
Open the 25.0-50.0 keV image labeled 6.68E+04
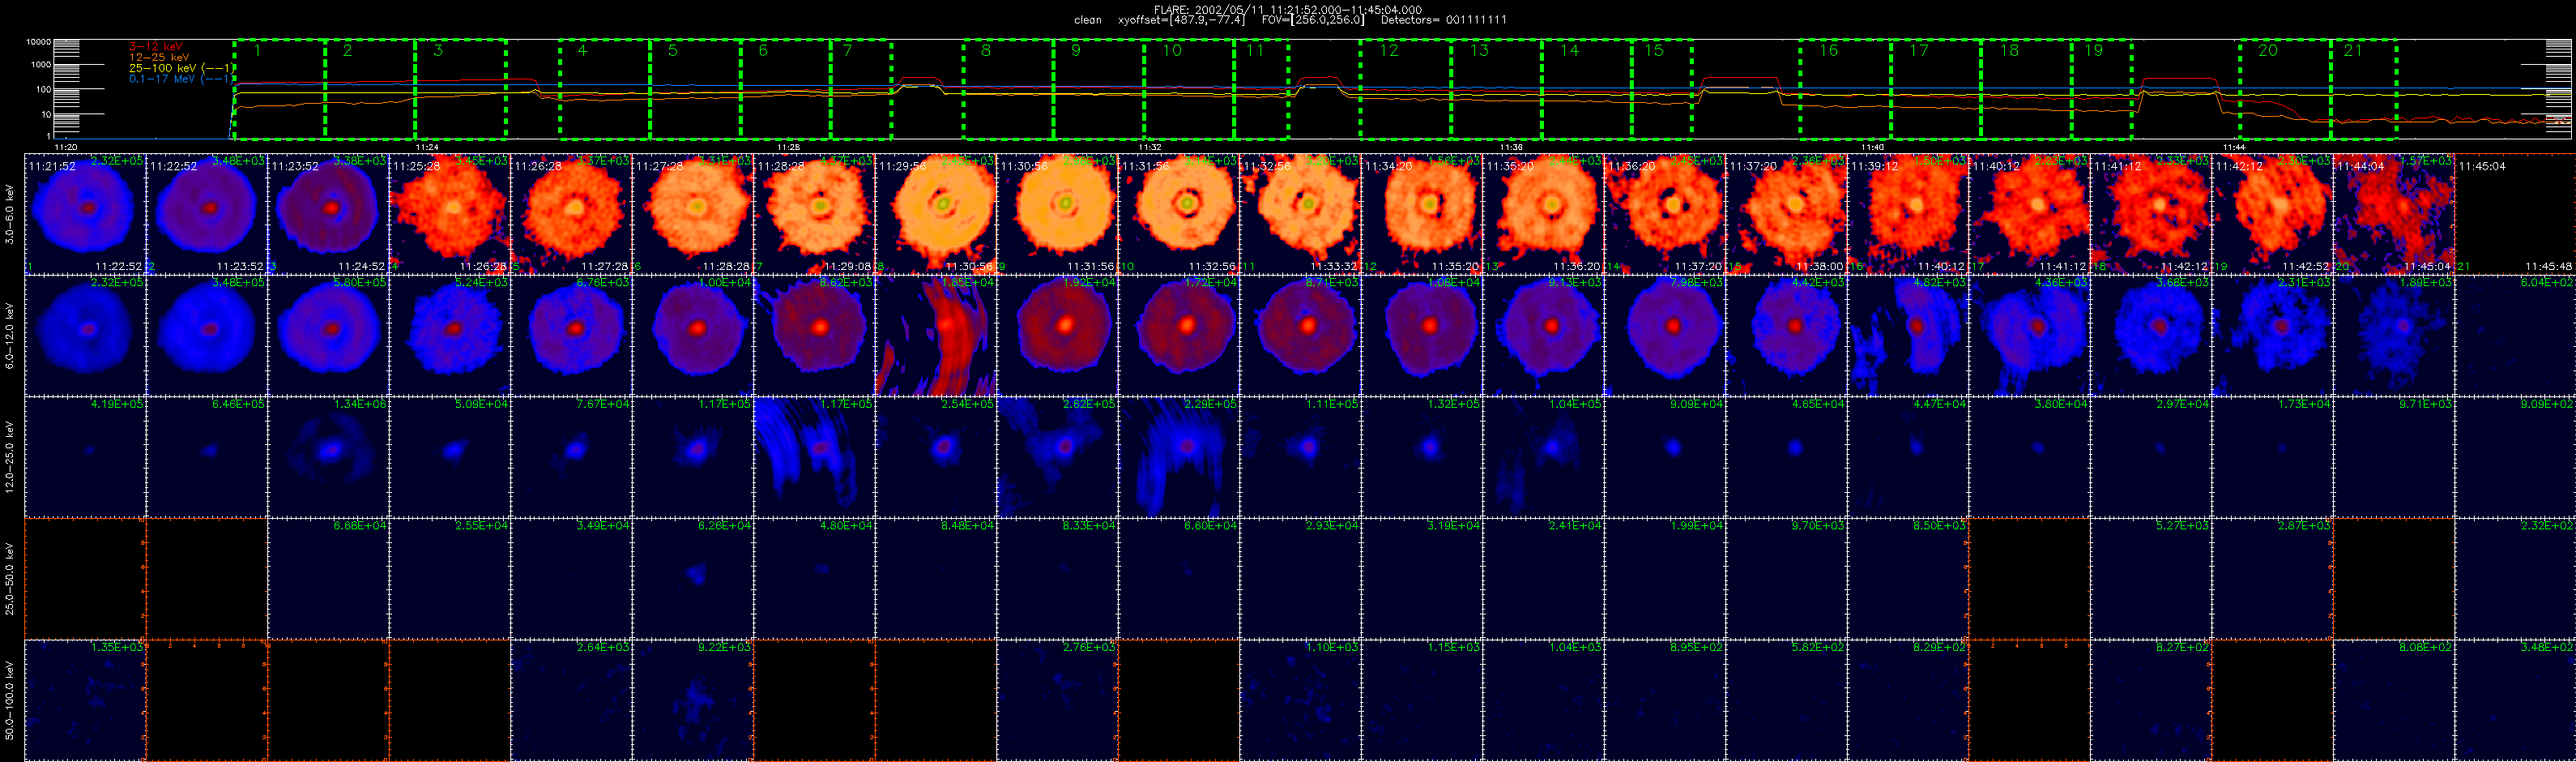click(328, 578)
